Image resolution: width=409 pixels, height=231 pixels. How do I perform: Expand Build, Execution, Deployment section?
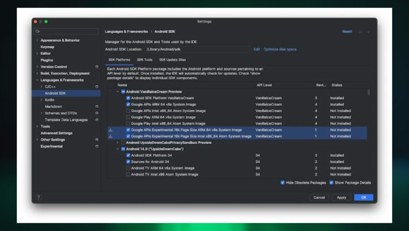(x=37, y=73)
